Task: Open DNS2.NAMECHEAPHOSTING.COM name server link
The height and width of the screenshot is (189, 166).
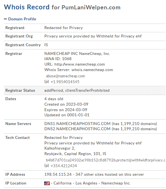Action: pos(77,129)
